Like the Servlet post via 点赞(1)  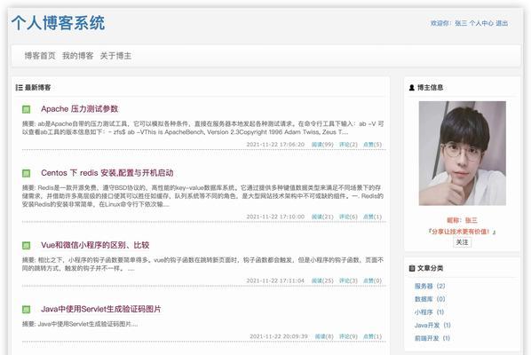pyautogui.click(x=373, y=336)
